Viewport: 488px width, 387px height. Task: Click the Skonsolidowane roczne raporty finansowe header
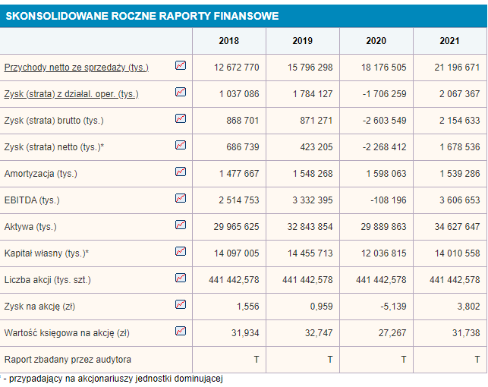(142, 16)
